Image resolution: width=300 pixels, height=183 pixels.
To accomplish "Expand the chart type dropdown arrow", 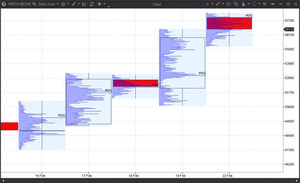I will (68, 4).
